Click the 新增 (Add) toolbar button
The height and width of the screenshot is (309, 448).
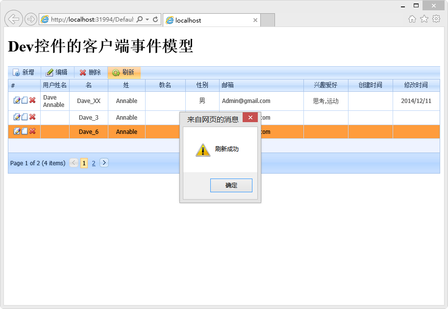[24, 73]
